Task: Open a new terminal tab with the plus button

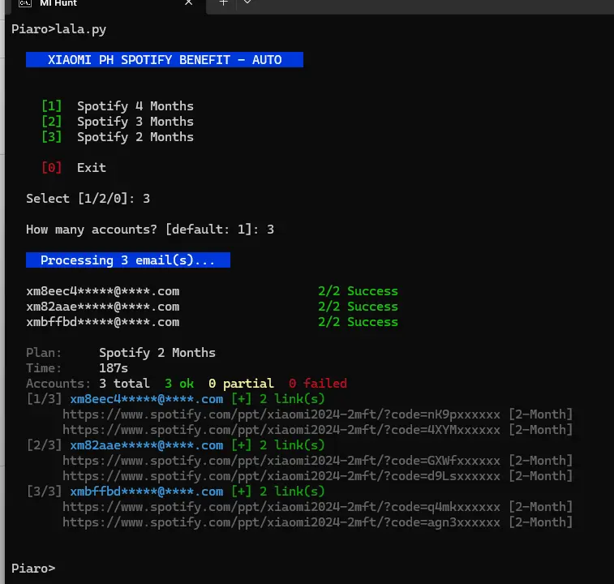Action: (223, 2)
